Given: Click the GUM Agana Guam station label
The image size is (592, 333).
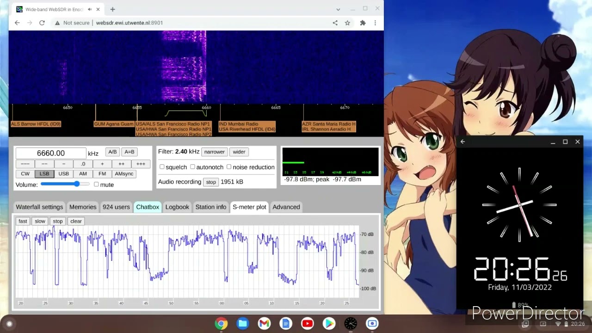Looking at the screenshot, I should (x=114, y=124).
